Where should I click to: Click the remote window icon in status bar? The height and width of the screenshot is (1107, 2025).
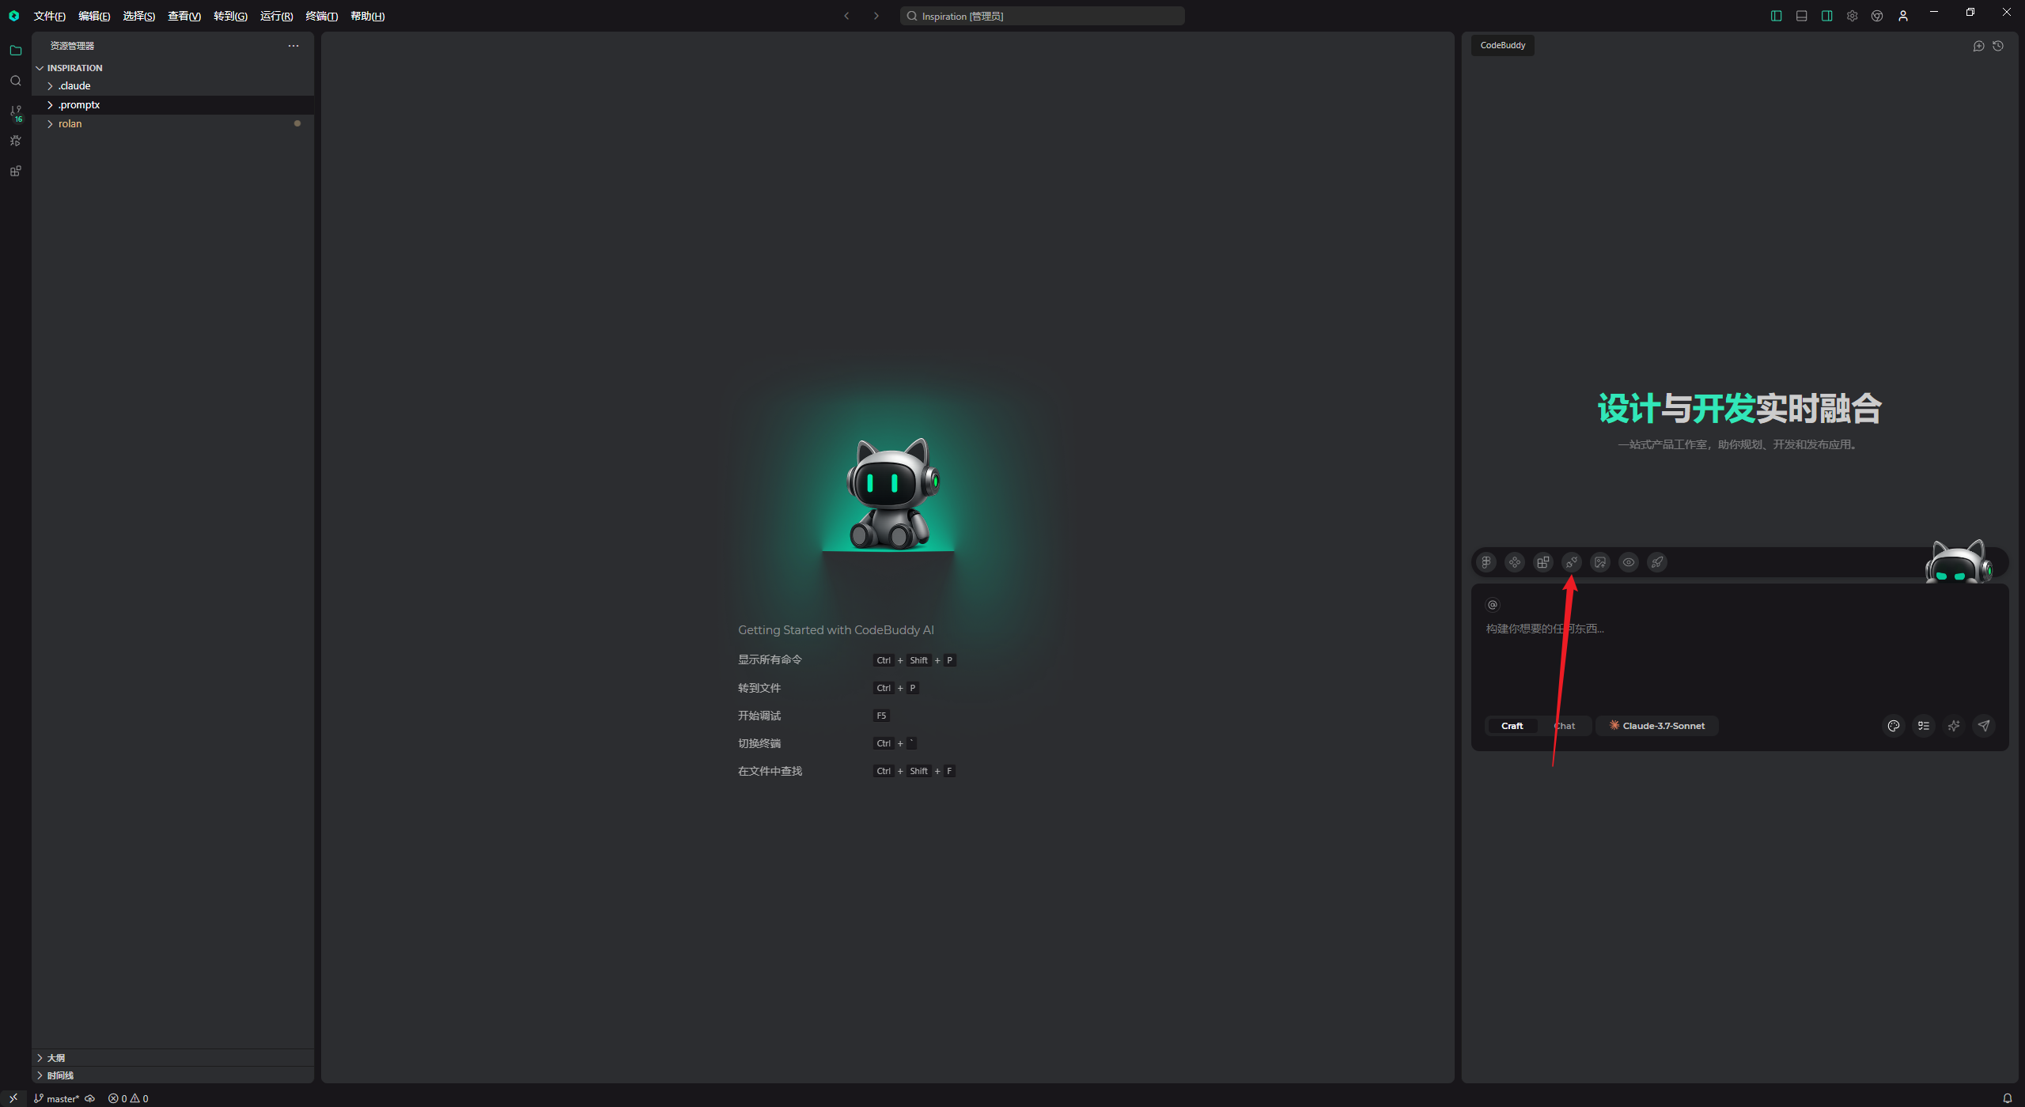(13, 1098)
